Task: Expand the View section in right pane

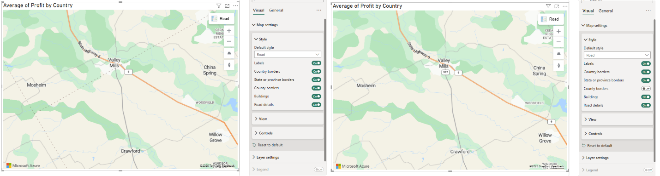Action: click(617, 119)
